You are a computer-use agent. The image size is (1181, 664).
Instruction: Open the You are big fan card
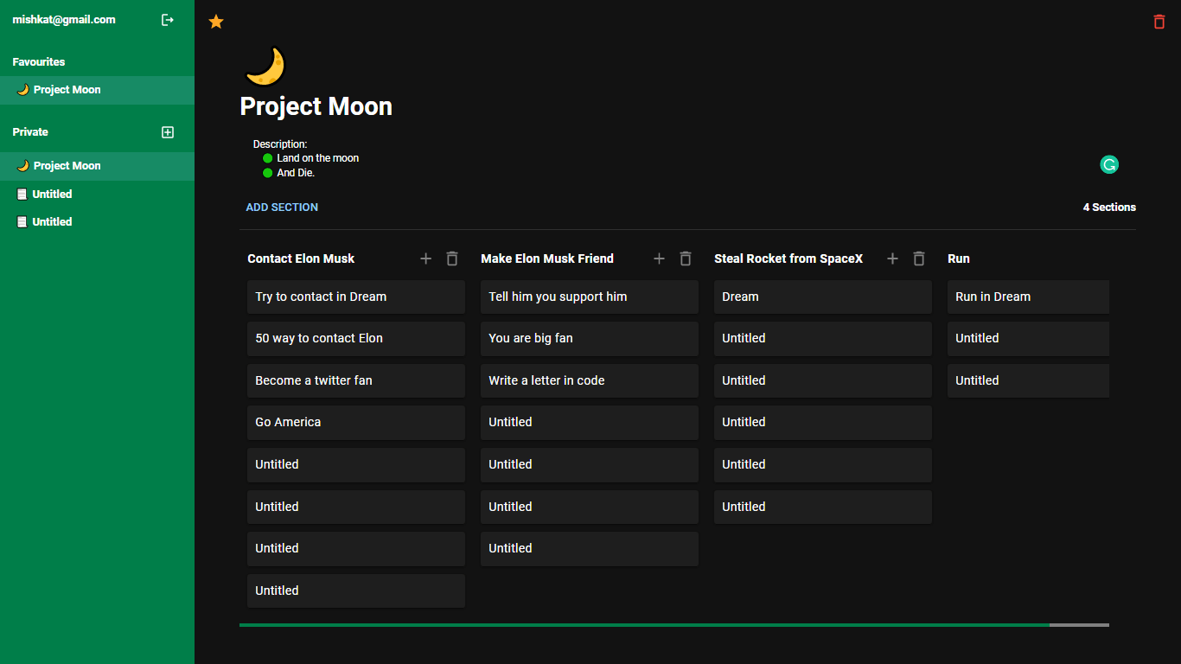[590, 339]
